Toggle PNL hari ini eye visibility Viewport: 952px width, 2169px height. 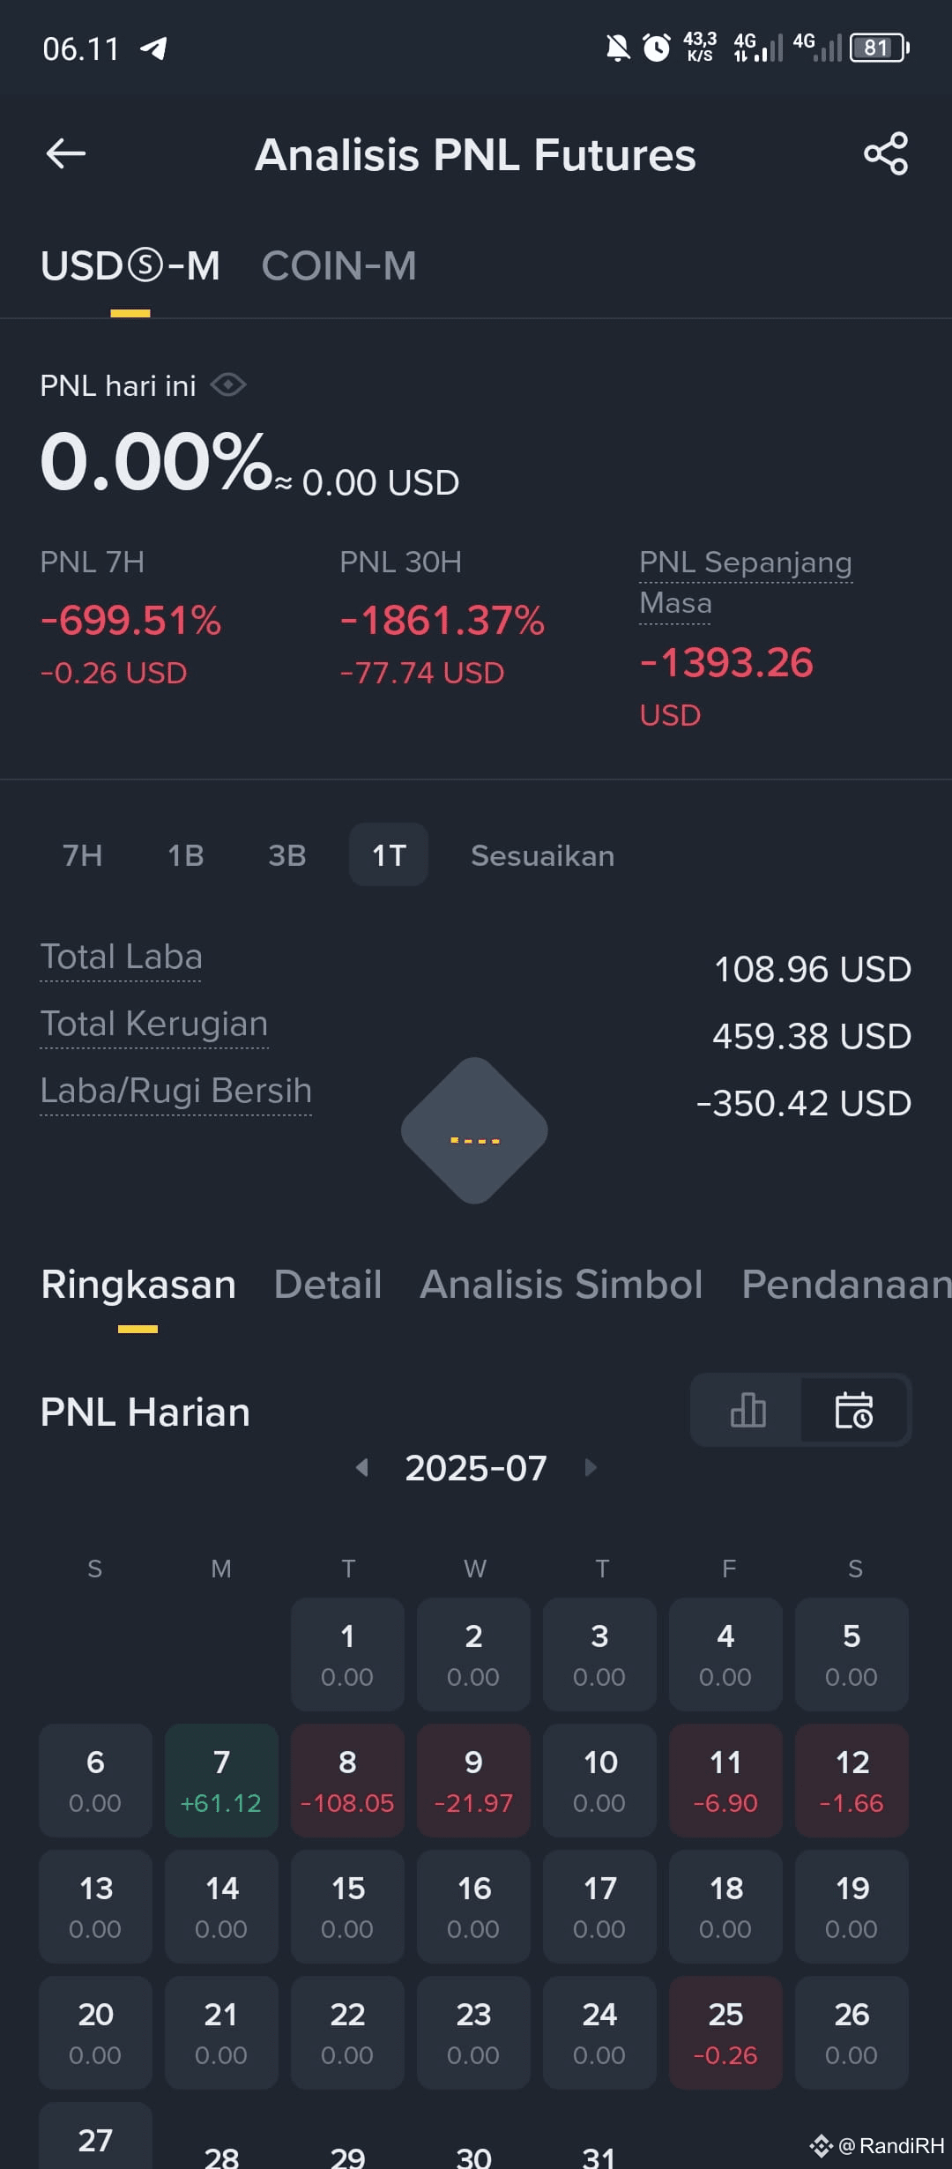coord(228,385)
